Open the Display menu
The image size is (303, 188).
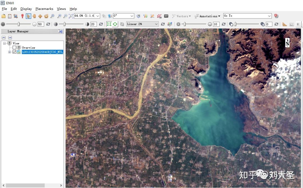(x=26, y=9)
